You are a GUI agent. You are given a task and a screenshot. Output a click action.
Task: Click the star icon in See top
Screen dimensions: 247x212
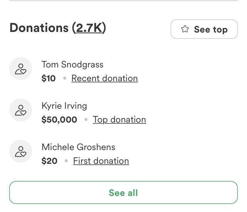click(x=185, y=29)
